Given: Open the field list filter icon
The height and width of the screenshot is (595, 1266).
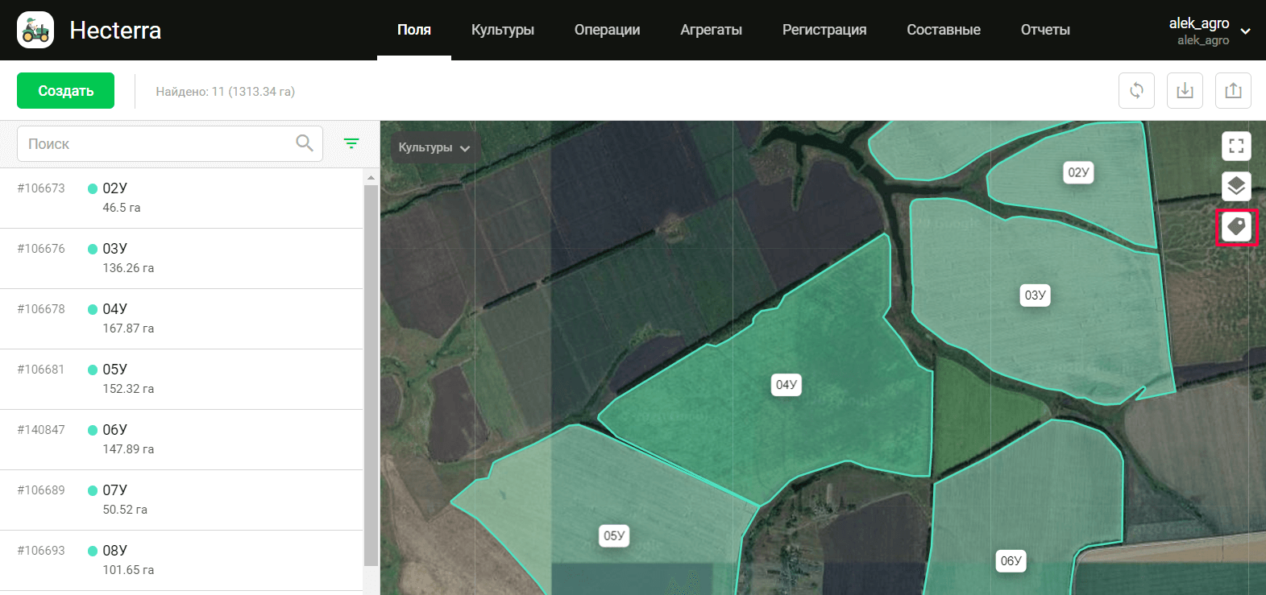Looking at the screenshot, I should [351, 143].
